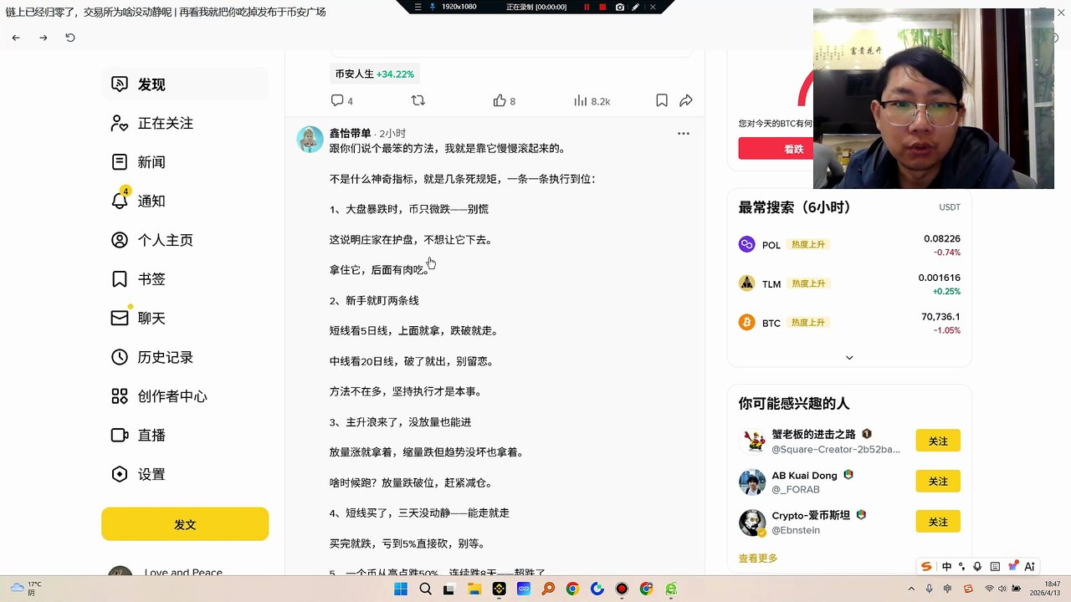This screenshot has width=1071, height=602.
Task: Click the taskbar volume speaker icon
Action: tap(1002, 589)
